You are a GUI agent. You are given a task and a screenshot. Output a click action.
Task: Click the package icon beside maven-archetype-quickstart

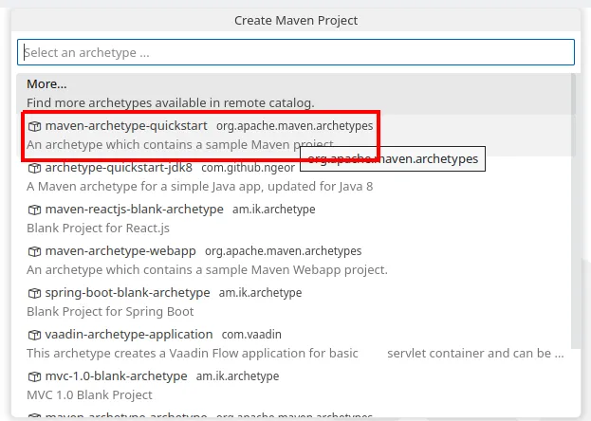34,126
